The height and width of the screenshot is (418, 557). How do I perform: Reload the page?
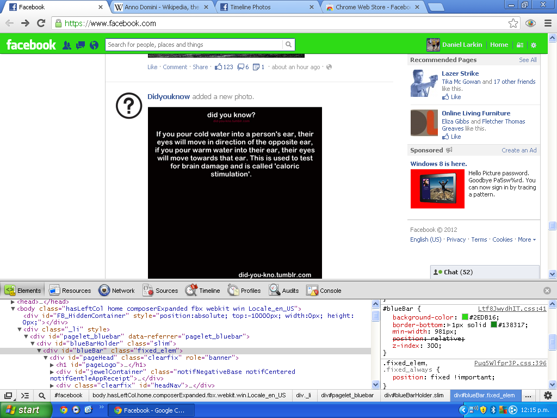41,23
